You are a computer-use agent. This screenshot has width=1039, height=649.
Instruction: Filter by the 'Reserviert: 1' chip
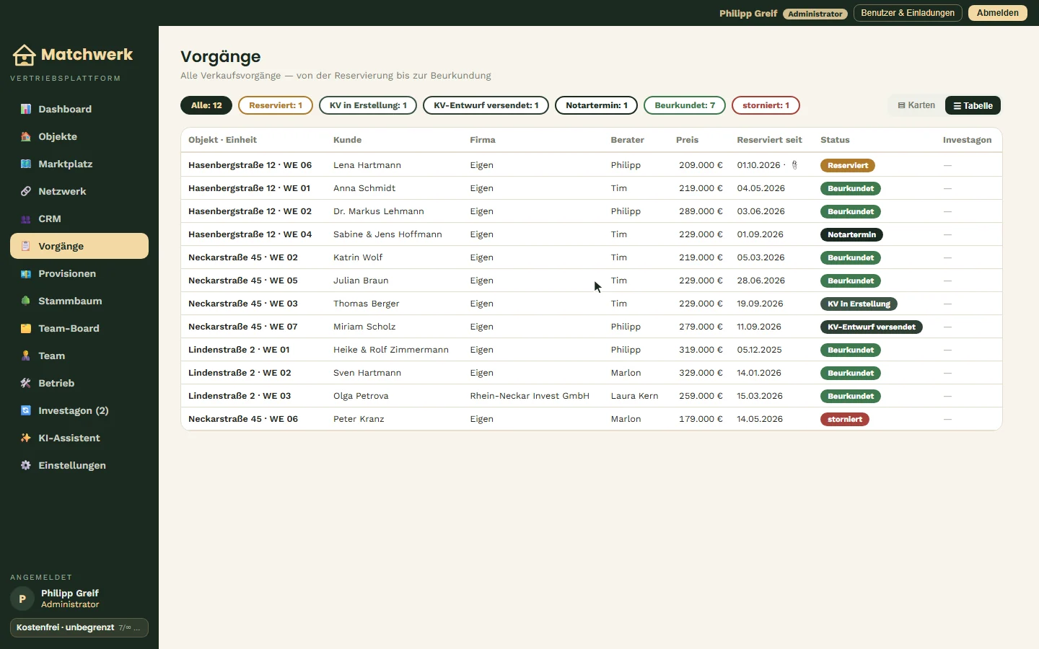pos(276,105)
